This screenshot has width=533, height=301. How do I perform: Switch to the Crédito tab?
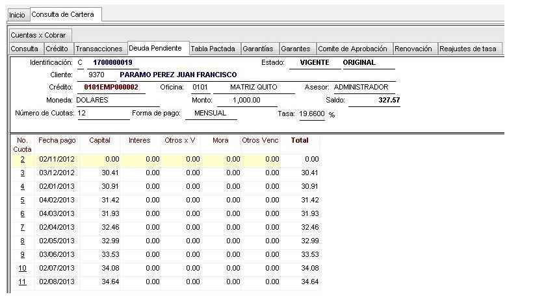pyautogui.click(x=57, y=49)
